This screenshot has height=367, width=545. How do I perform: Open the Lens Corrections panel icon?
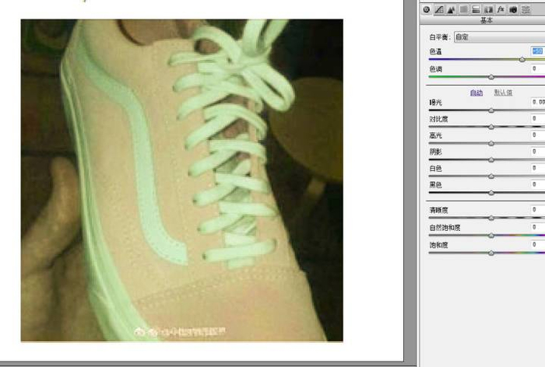coord(488,10)
